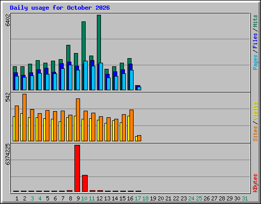Click the 'Sites' legend label

[x=255, y=134]
